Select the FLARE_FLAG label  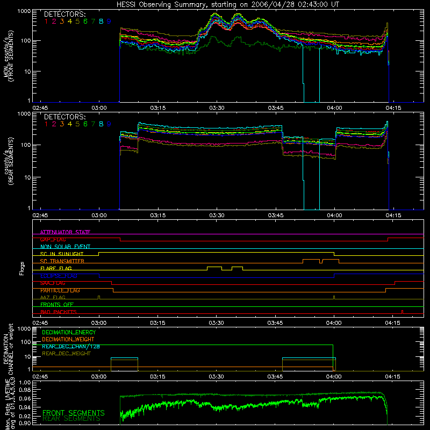coord(56,268)
